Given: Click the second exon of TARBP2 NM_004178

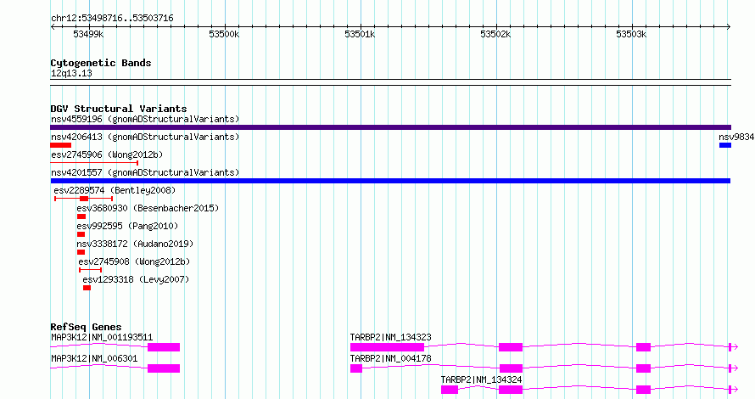Looking at the screenshot, I should (x=511, y=368).
